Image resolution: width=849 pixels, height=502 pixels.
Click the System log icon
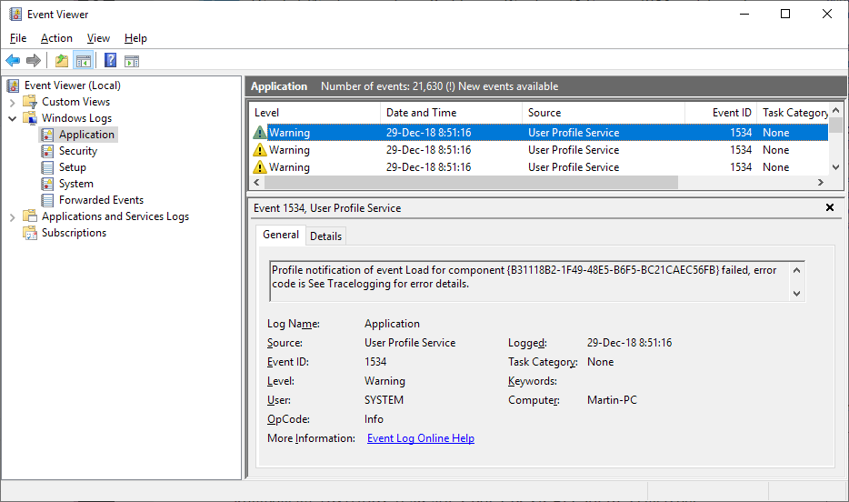point(47,184)
